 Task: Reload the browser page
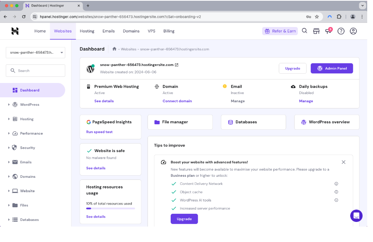click(x=24, y=17)
